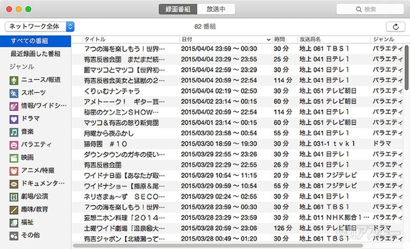
Task: Click the ドラマ heart icon
Action: coord(14,119)
